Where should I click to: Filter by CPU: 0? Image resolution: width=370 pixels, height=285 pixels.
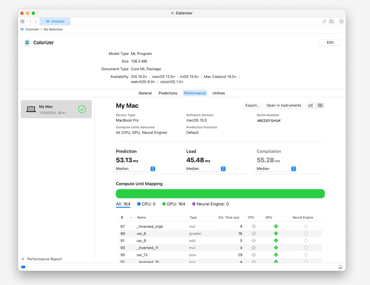tap(146, 204)
